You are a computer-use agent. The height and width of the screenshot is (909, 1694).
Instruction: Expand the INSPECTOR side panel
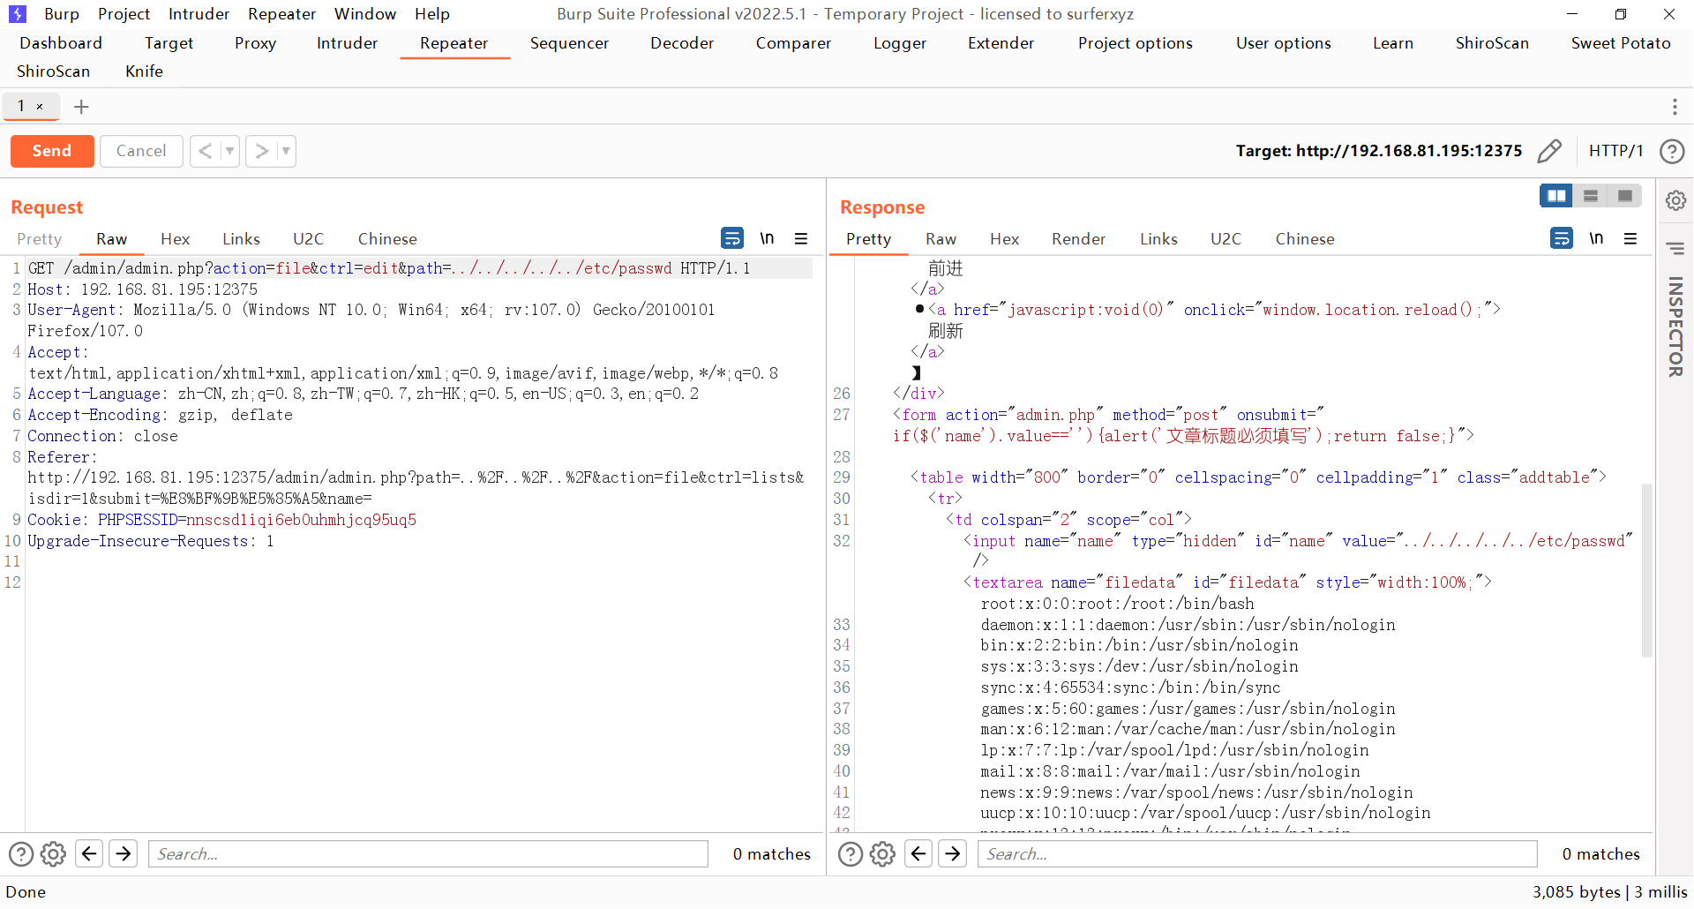pyautogui.click(x=1675, y=327)
